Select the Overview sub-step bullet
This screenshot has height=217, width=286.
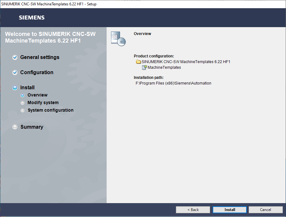tap(22, 95)
